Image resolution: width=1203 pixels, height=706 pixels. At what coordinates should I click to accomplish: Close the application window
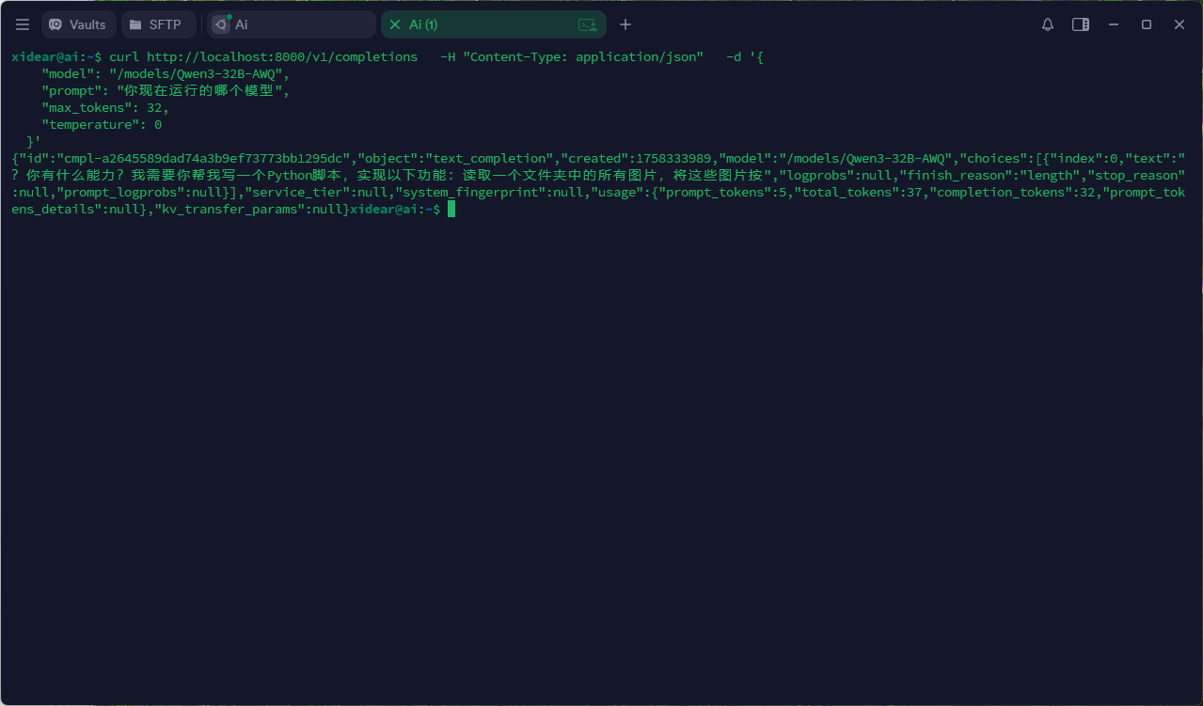click(1179, 24)
